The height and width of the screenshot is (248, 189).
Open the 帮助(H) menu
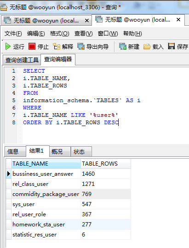point(132,34)
